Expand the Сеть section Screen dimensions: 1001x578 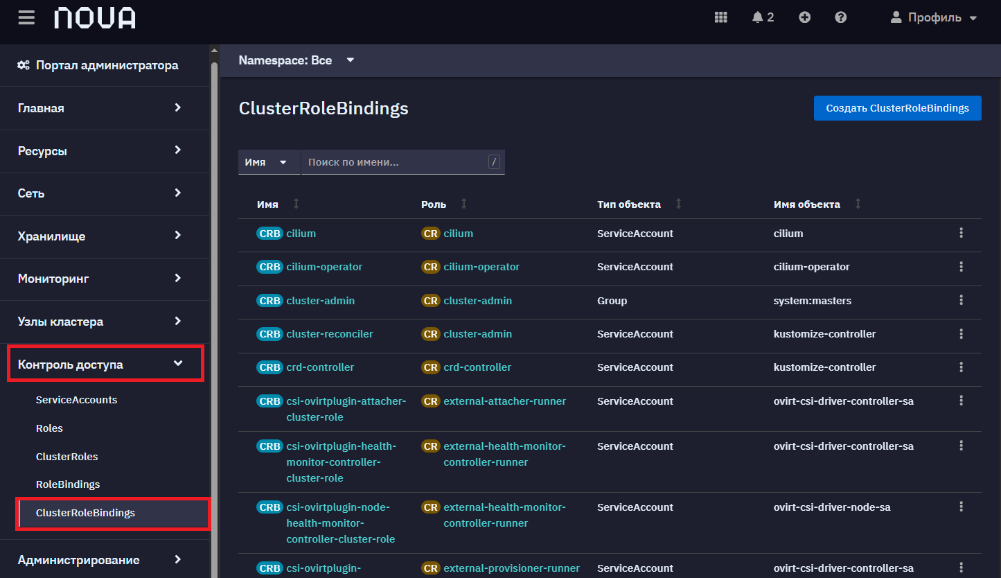coord(105,193)
